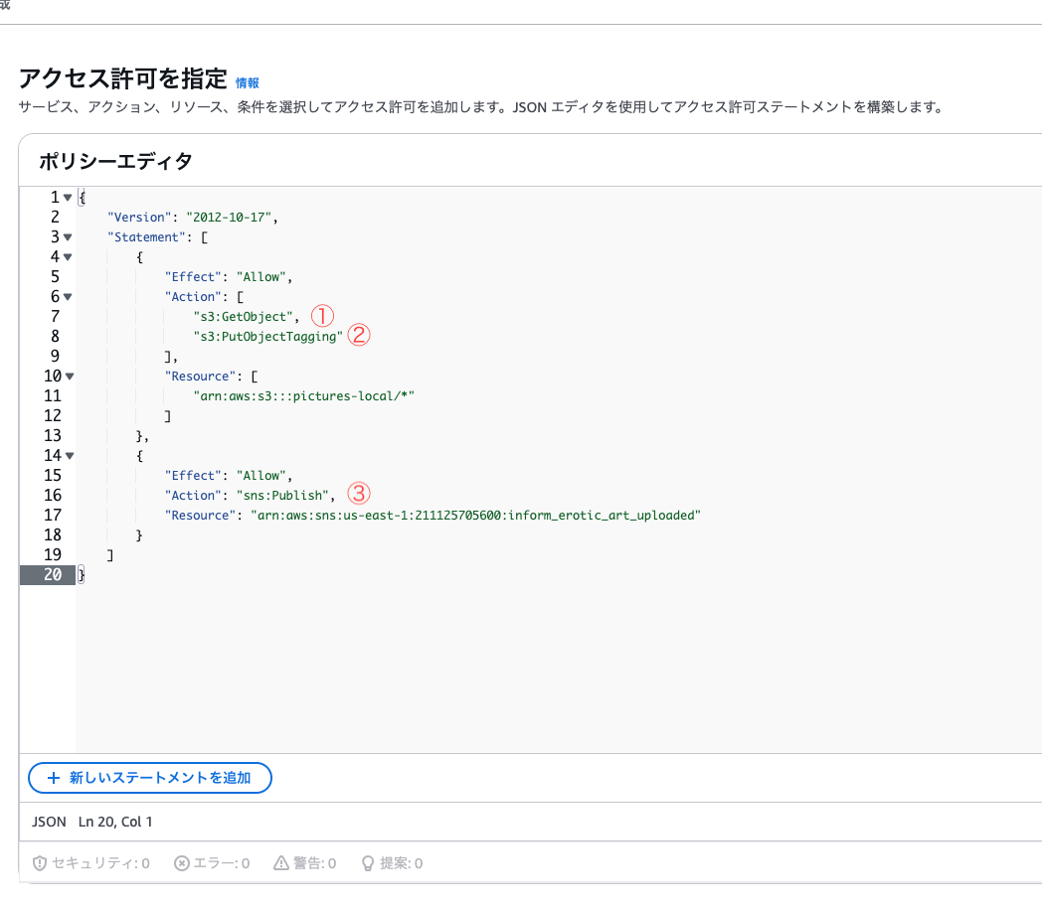
Task: Fold the Resource array on line 10
Action: coord(70,377)
